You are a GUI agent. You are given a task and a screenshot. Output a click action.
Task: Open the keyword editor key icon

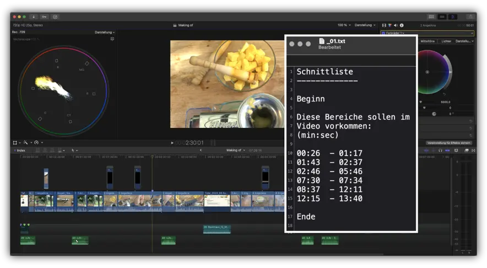tap(44, 17)
